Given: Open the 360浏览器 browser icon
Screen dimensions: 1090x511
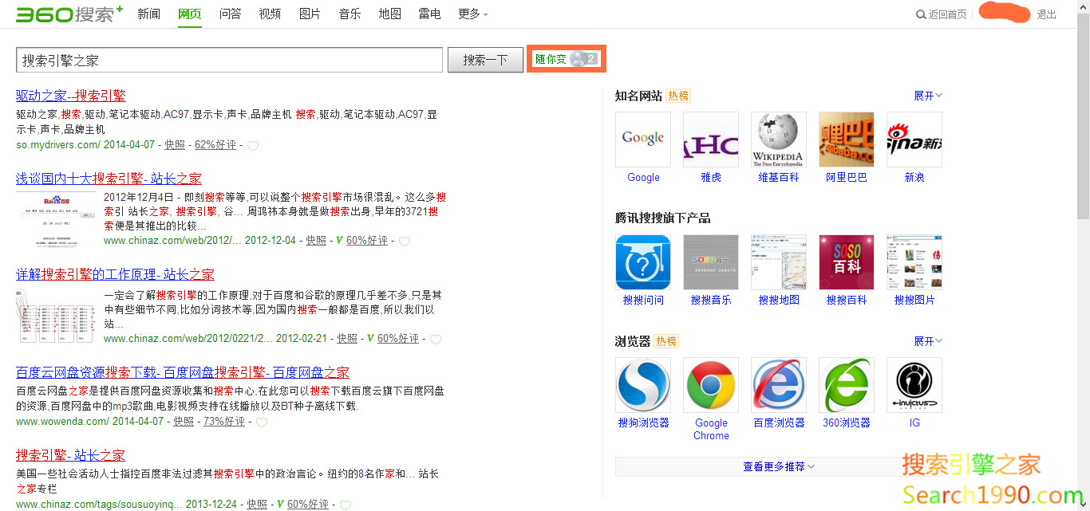Looking at the screenshot, I should [x=847, y=385].
